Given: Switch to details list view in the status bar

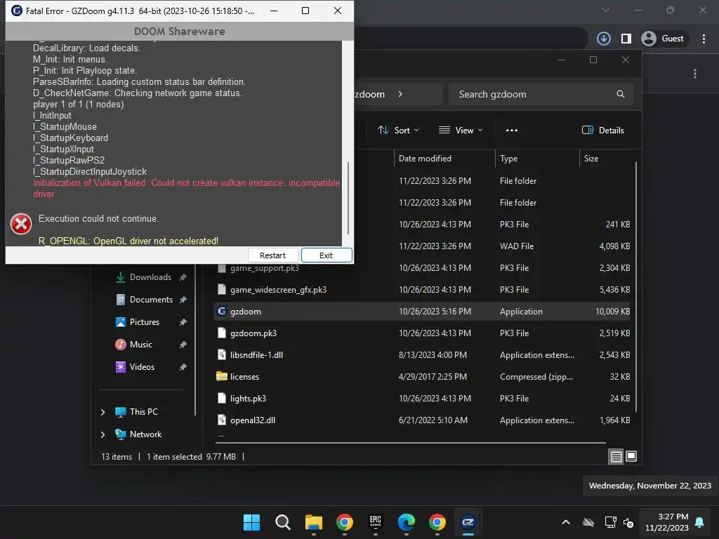Looking at the screenshot, I should click(x=616, y=456).
